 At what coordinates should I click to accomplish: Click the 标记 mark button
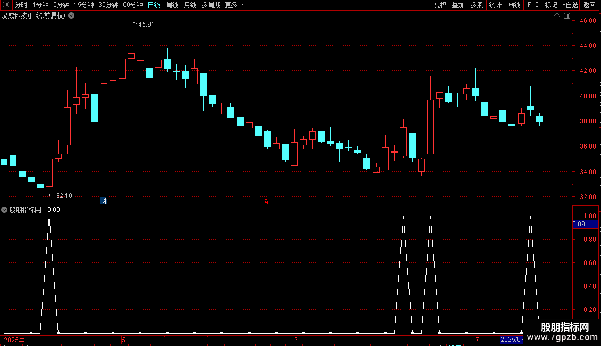[551, 5]
